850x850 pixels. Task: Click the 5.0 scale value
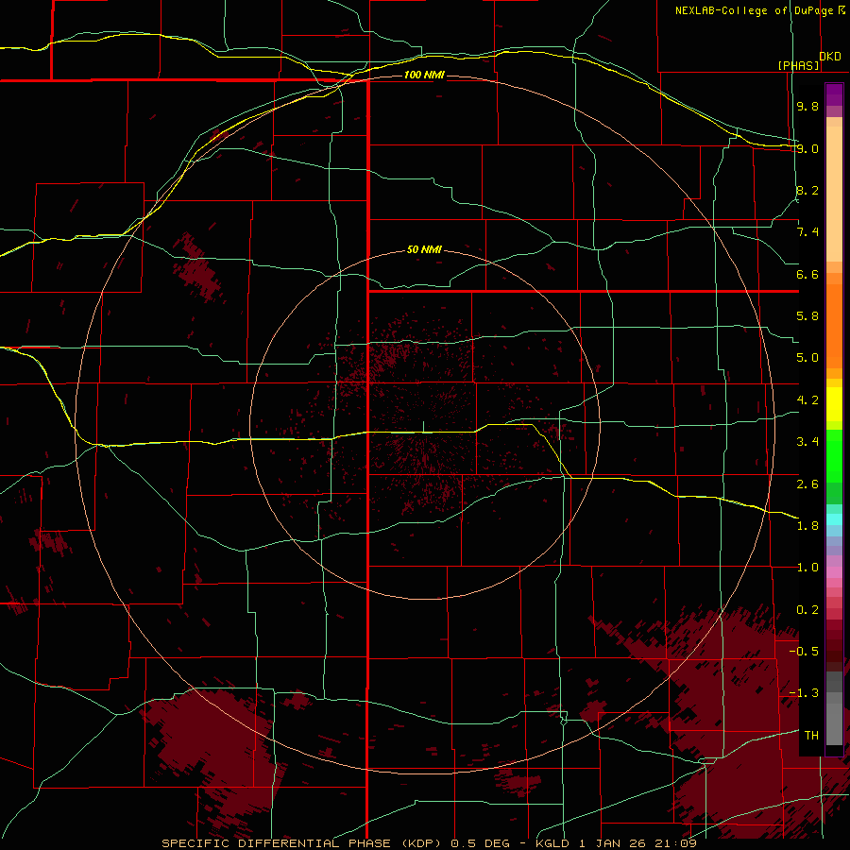[807, 358]
